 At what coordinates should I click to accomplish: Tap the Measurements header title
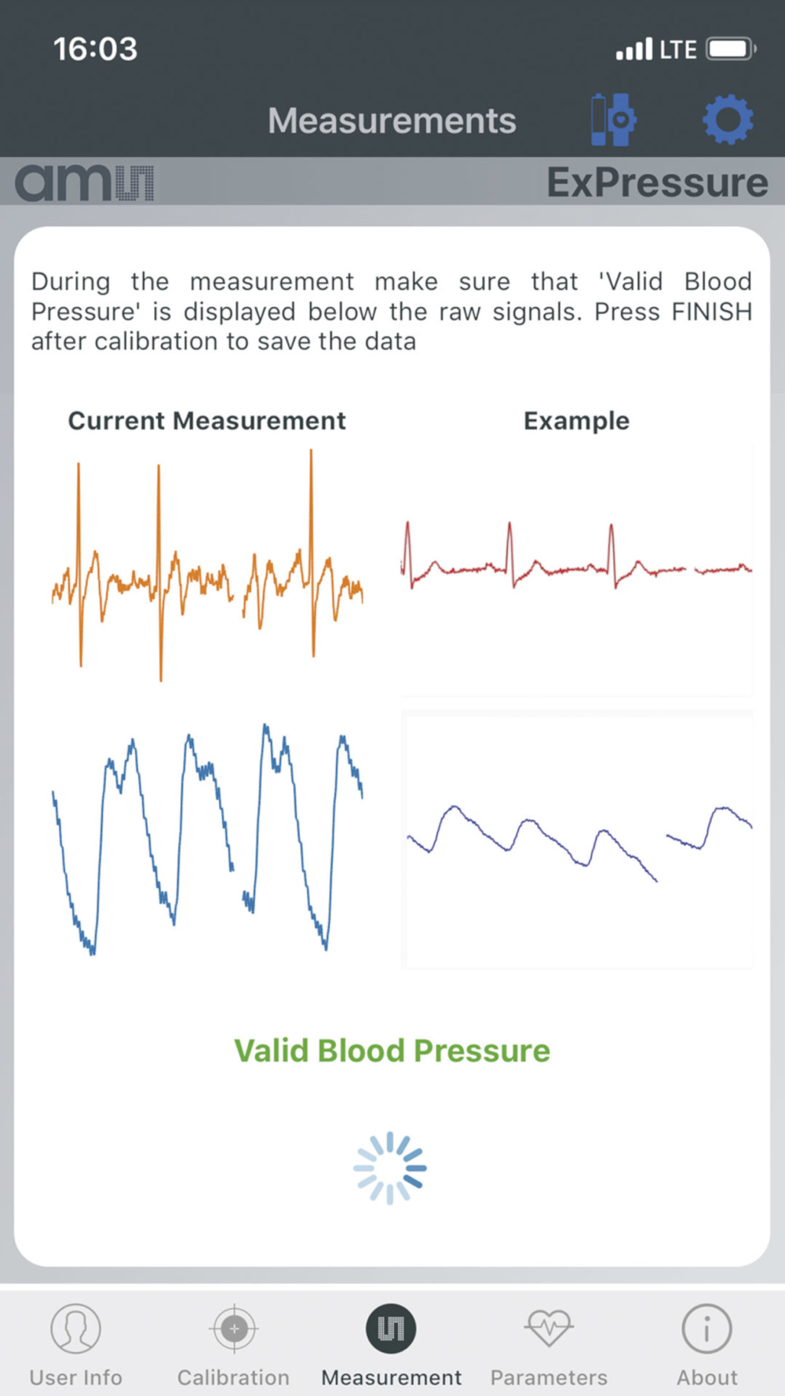click(392, 120)
